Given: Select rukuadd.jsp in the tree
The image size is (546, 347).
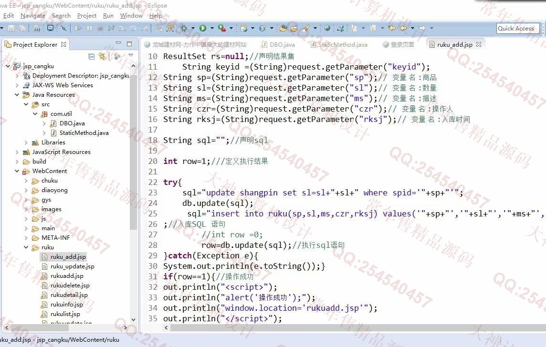Looking at the screenshot, I should click(66, 276).
